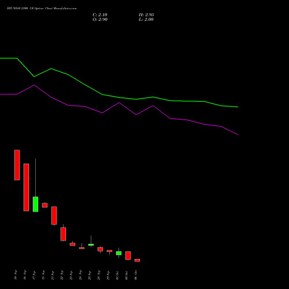This screenshot has height=289, width=289.
Task: Click the open value O: 2.90
Action: (x=100, y=20)
